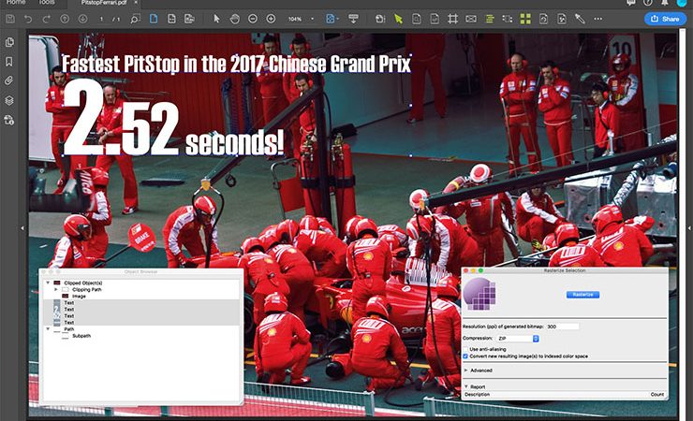Uncheck Convert new resulting images to indexed color
The height and width of the screenshot is (421, 693).
pyautogui.click(x=466, y=356)
